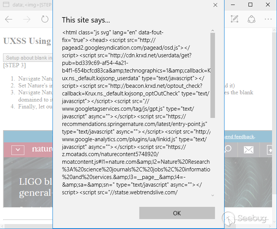The height and width of the screenshot is (229, 277).
Task: Expand the Nature menu dropdown chevron
Action: (x=18, y=150)
